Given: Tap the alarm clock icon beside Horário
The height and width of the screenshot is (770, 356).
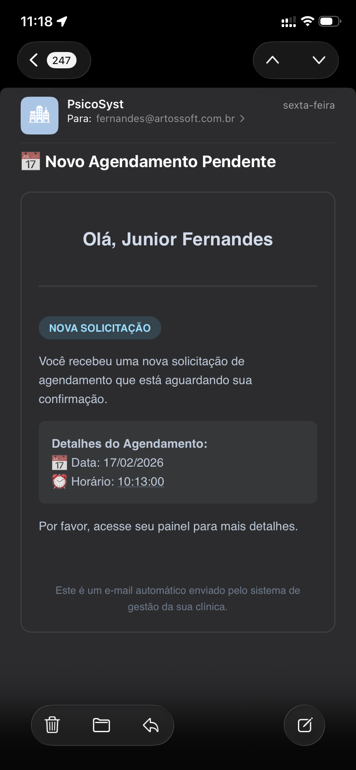Looking at the screenshot, I should (x=59, y=482).
